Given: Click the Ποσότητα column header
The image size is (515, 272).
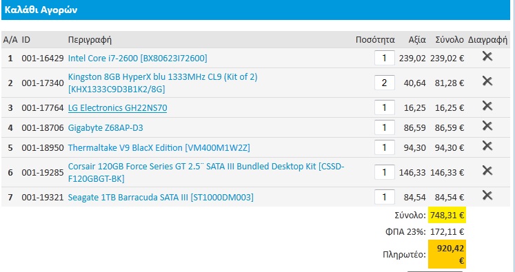Looking at the screenshot, I should coord(375,40).
